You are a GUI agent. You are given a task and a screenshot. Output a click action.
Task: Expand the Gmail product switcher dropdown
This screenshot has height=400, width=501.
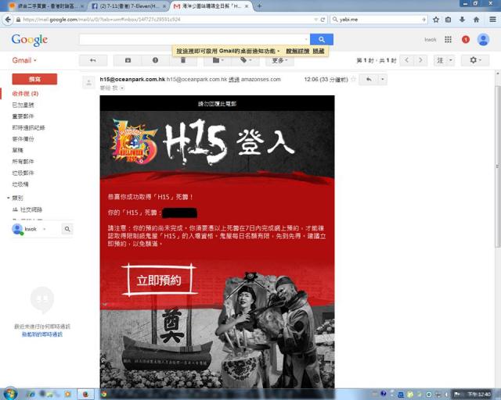pos(24,60)
